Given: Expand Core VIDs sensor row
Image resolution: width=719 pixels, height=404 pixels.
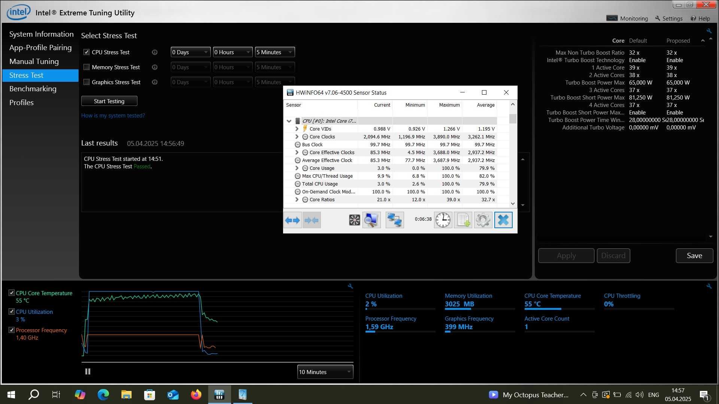Looking at the screenshot, I should point(297,129).
